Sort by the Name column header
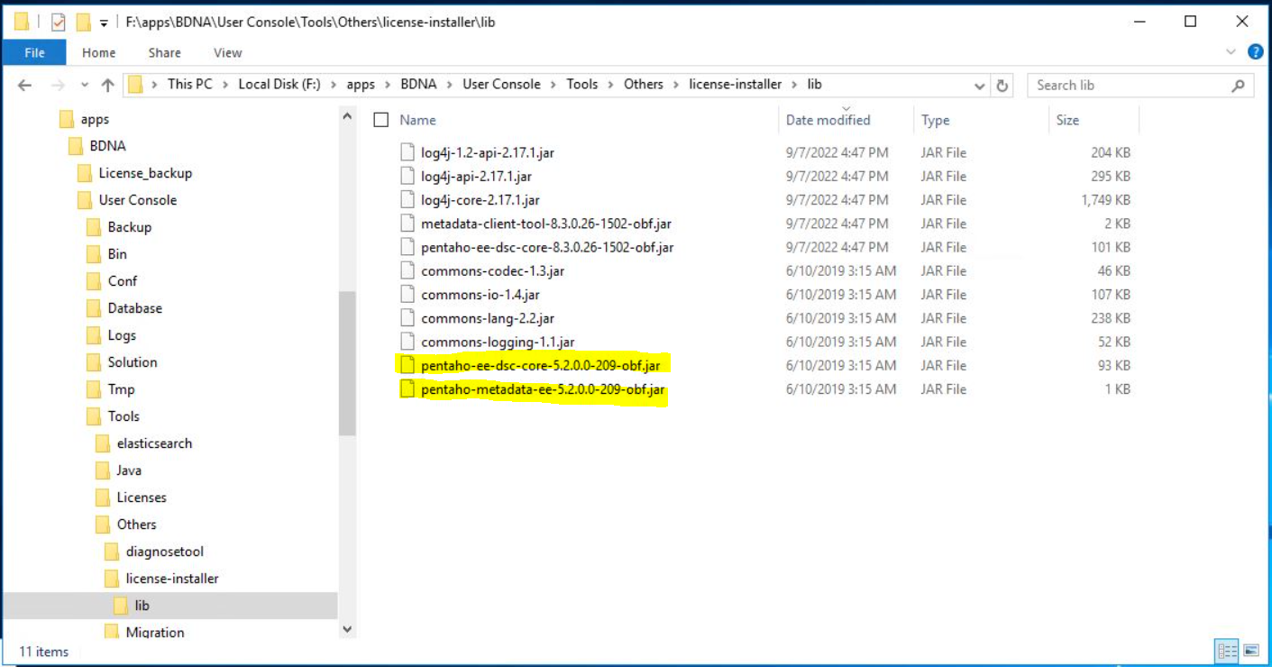Screen dimensions: 1272x667 tap(417, 120)
